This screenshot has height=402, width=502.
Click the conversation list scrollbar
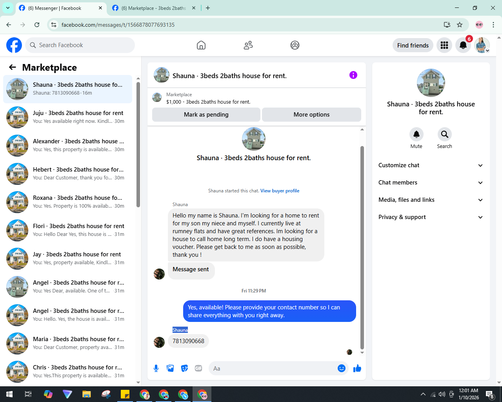[x=138, y=144]
